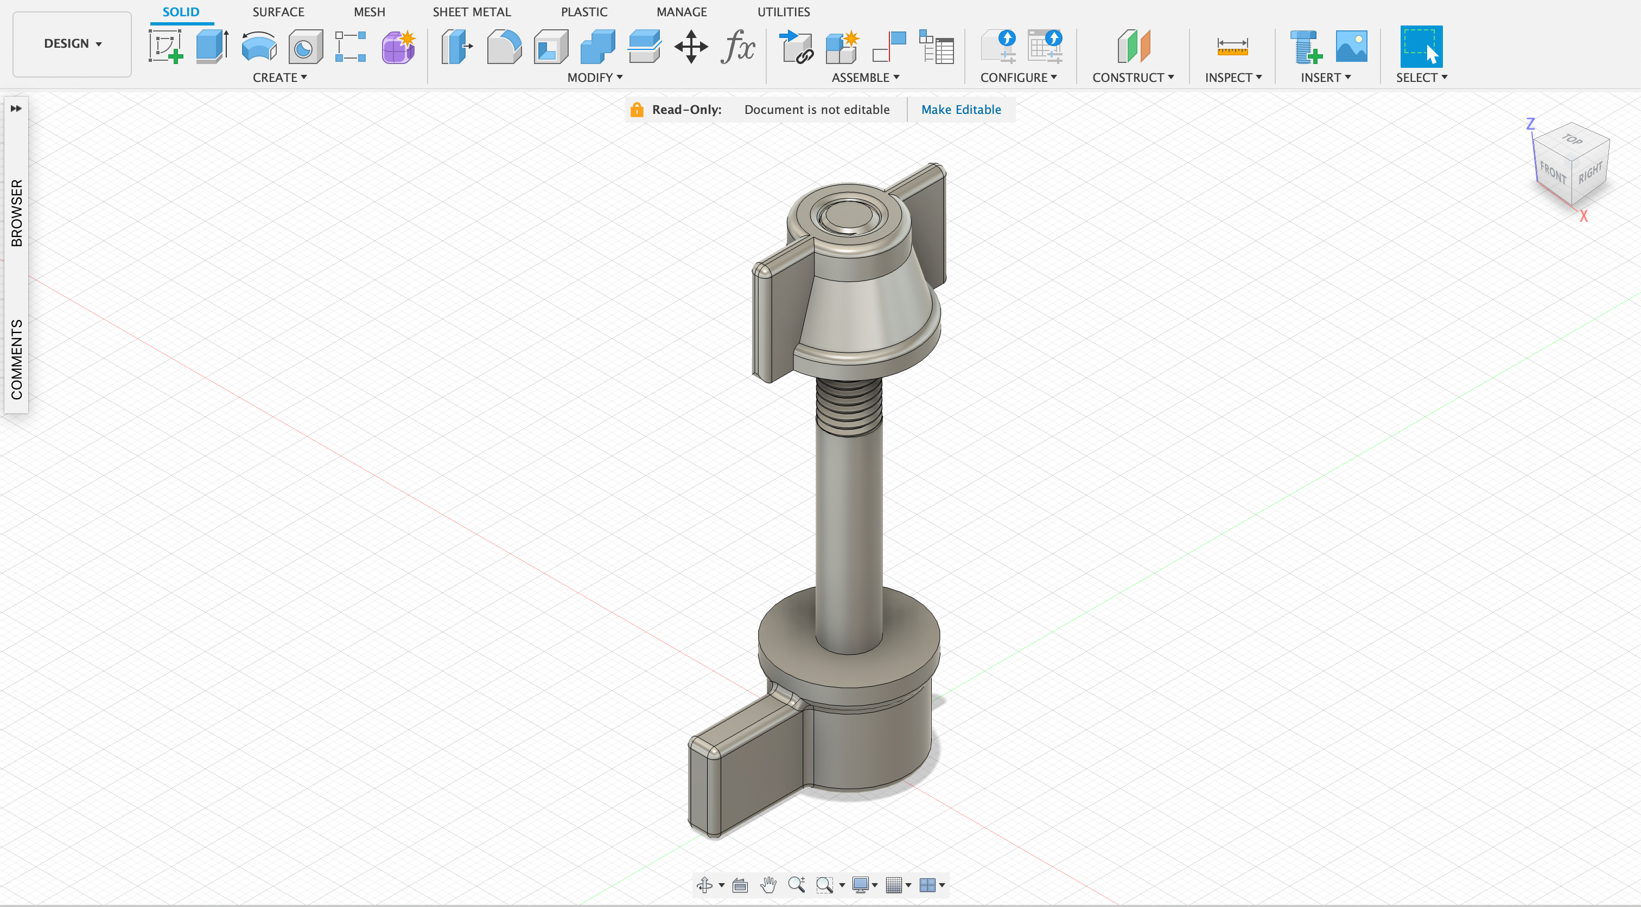Switch to the UTILITIES tab
Image resolution: width=1641 pixels, height=907 pixels.
coord(784,12)
